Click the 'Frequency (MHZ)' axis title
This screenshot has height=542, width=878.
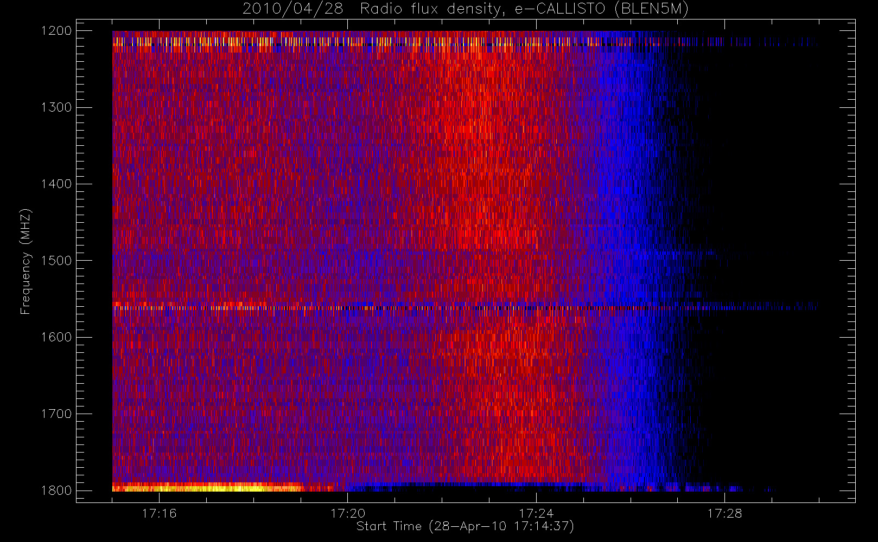pos(26,261)
